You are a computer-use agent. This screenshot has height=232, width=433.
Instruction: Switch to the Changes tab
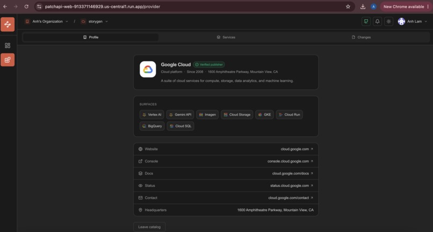(x=361, y=37)
